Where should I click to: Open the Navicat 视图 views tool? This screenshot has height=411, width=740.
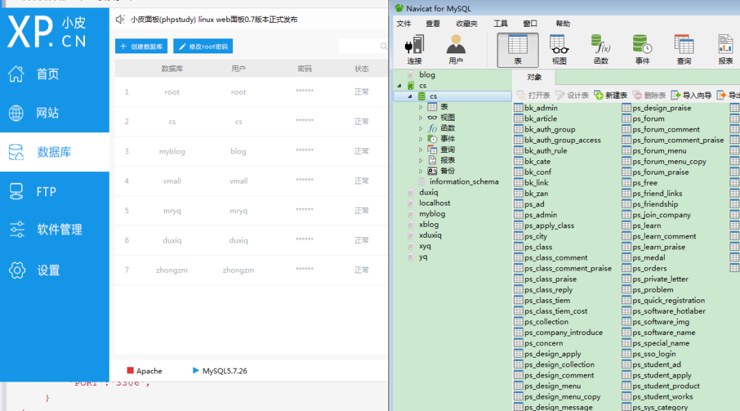pyautogui.click(x=559, y=49)
